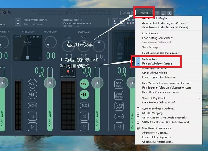Uncheck the System Tray option
The image size is (208, 151).
tap(149, 59)
